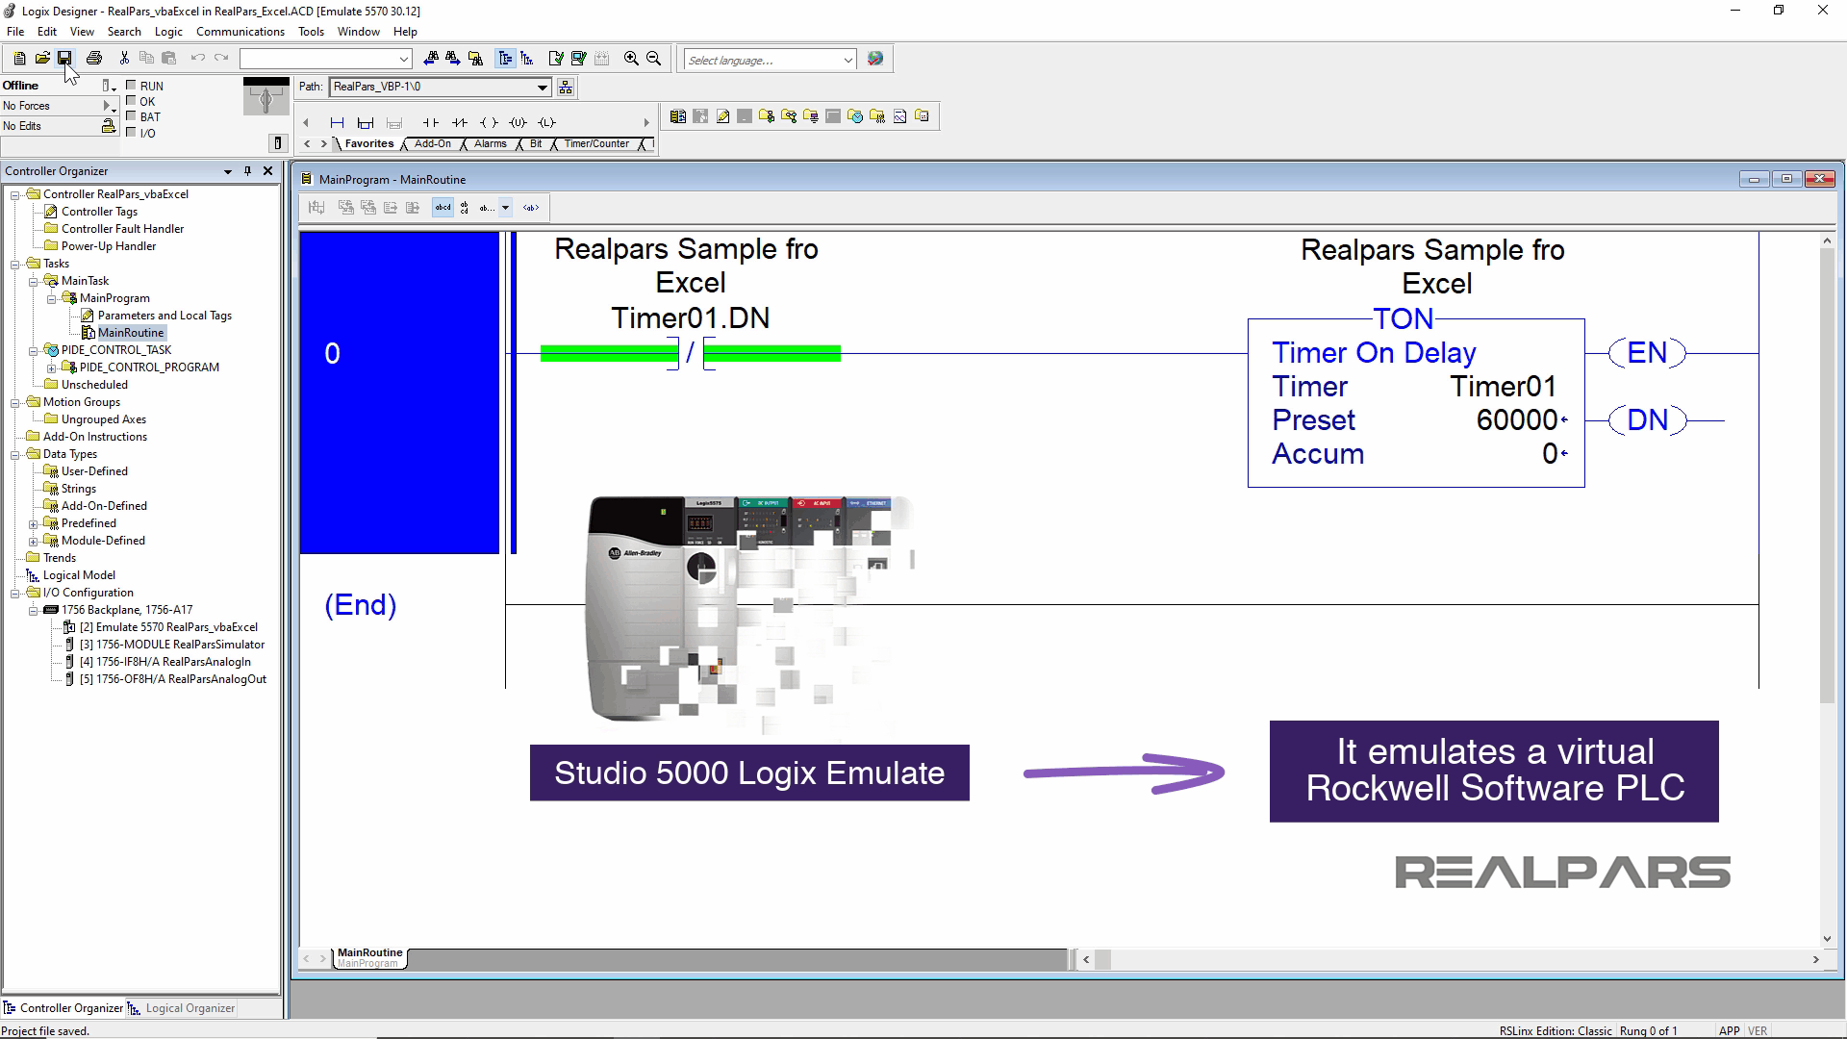Zoom in on the ladder diagram
The width and height of the screenshot is (1847, 1039).
coord(631,59)
